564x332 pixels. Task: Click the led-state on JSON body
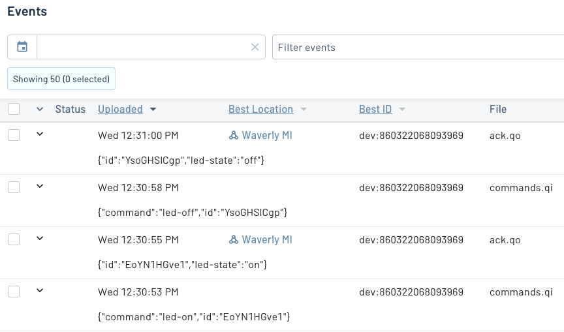(x=182, y=264)
